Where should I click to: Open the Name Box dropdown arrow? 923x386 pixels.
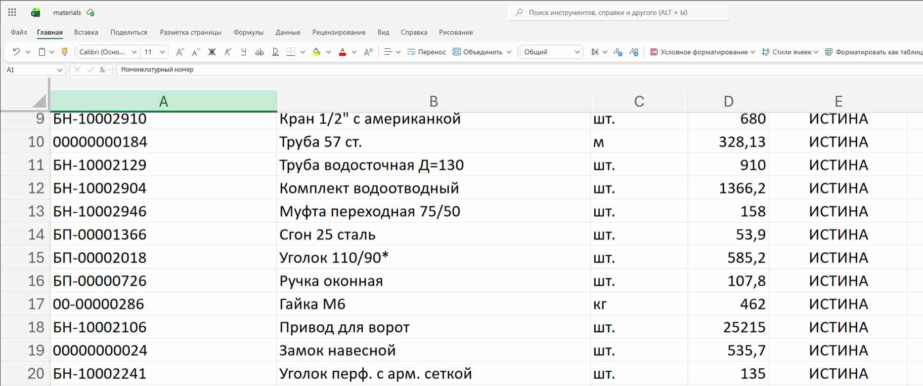[59, 70]
